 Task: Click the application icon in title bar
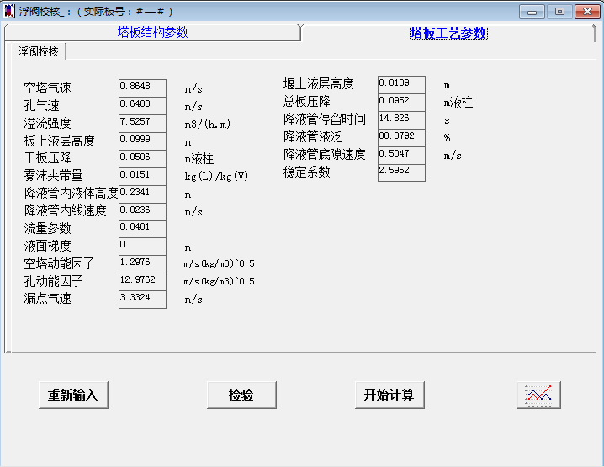click(x=9, y=11)
